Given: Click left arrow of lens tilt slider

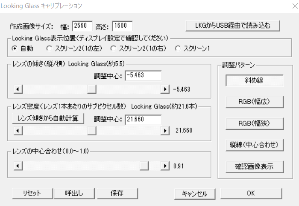Looking at the screenshot, I should click(x=18, y=89).
